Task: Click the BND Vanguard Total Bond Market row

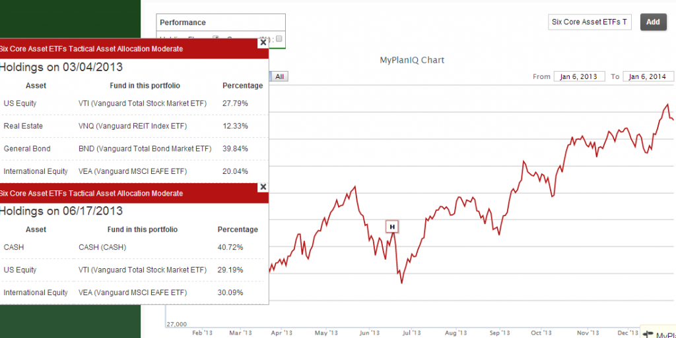Action: pyautogui.click(x=133, y=149)
